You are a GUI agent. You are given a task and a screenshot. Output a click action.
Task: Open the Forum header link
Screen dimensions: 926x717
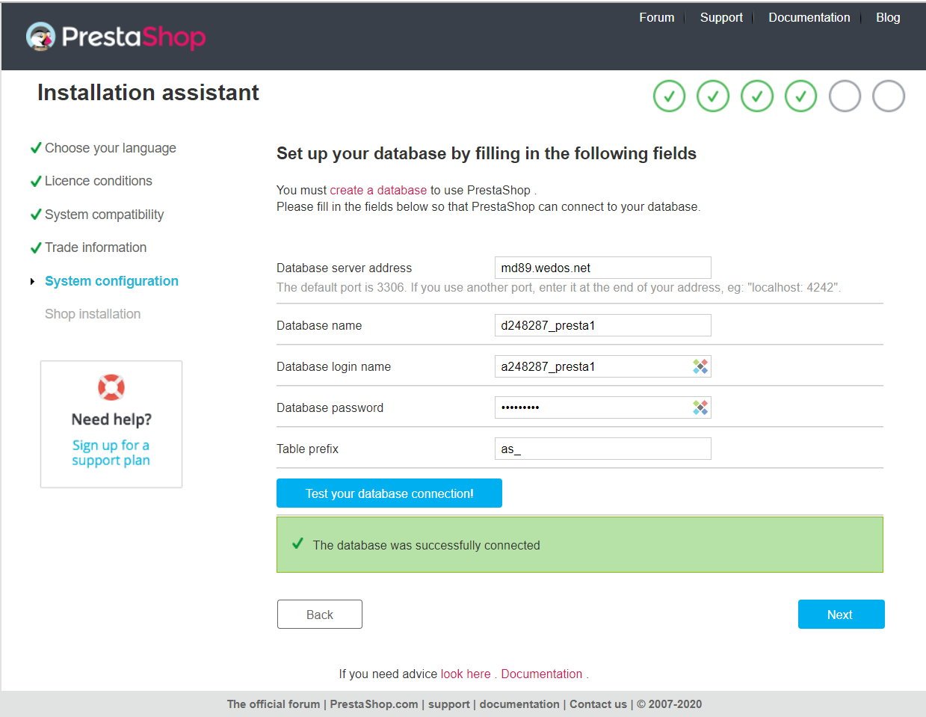click(656, 17)
